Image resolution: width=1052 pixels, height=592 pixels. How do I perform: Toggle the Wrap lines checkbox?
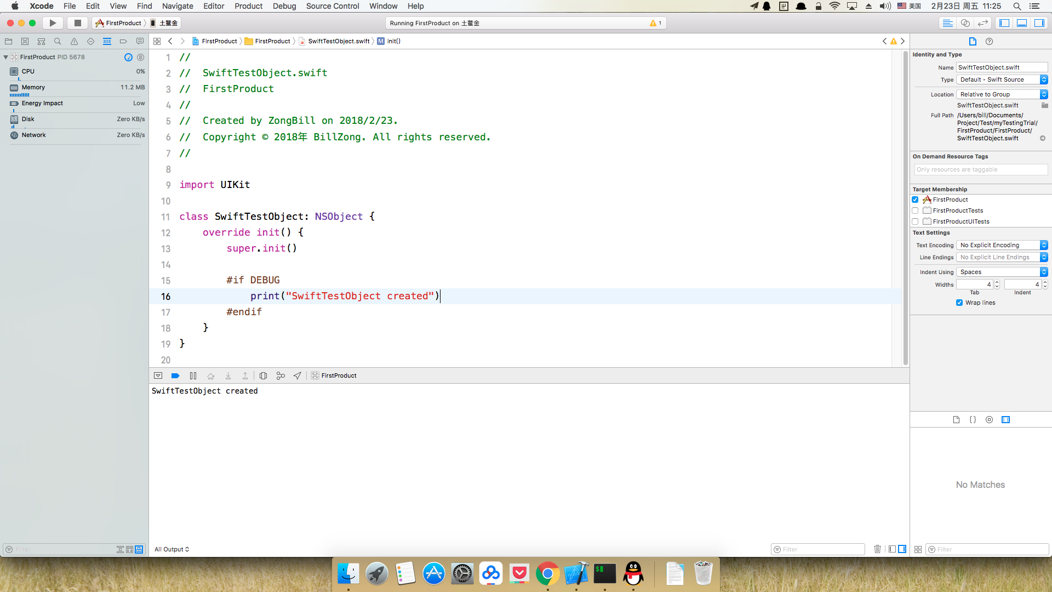pyautogui.click(x=959, y=303)
